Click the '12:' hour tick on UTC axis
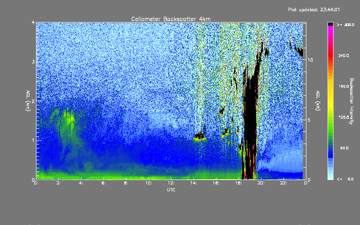The height and width of the screenshot is (225, 360). coord(171,183)
